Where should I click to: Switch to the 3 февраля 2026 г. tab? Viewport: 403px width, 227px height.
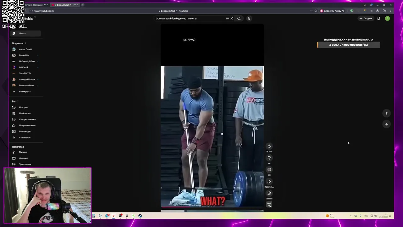(65, 5)
